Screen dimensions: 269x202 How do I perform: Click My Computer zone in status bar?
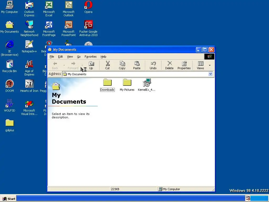[186, 189]
